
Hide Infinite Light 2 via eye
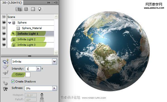click(4, 39)
